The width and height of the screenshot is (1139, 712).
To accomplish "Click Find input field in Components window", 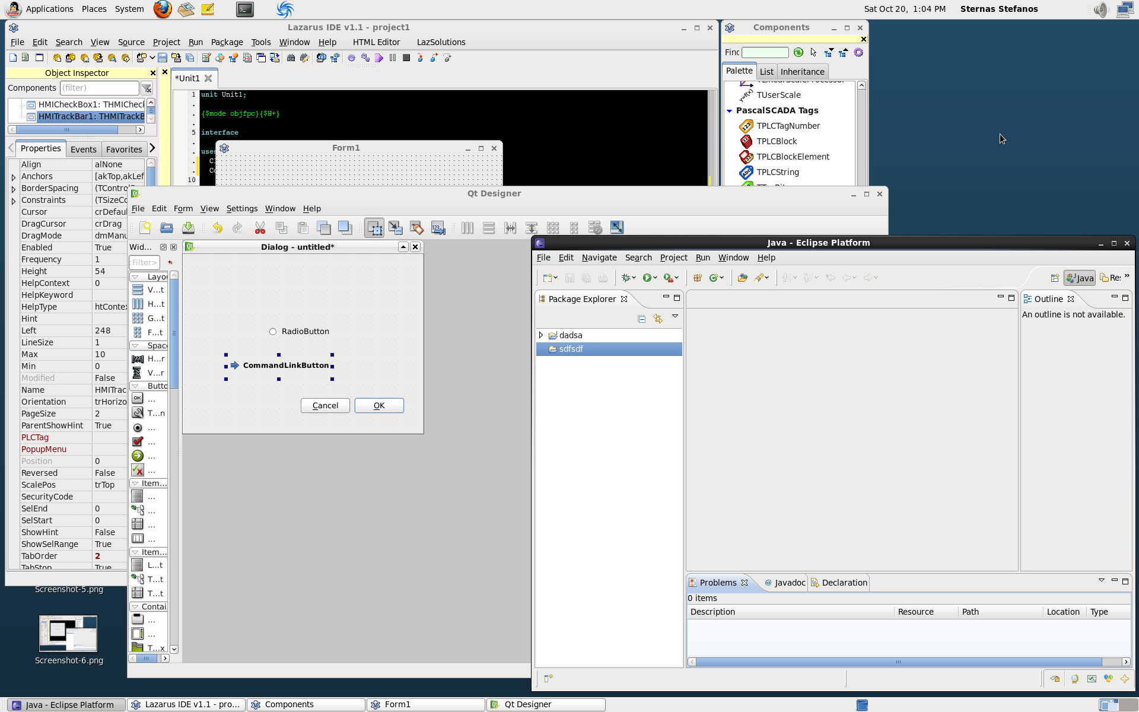I will tap(765, 53).
